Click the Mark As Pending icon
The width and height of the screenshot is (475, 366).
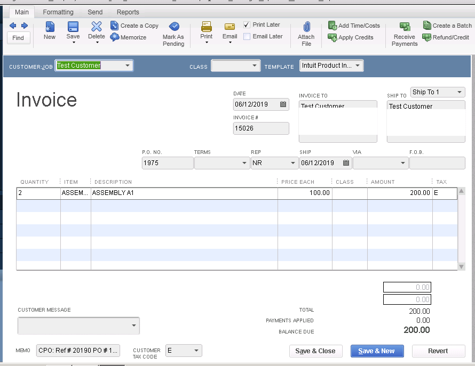(173, 27)
